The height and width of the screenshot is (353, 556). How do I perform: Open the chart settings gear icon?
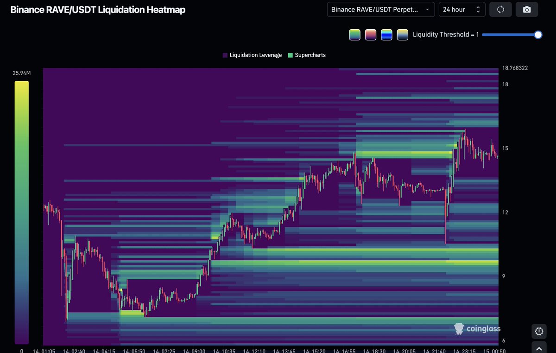[x=539, y=331]
